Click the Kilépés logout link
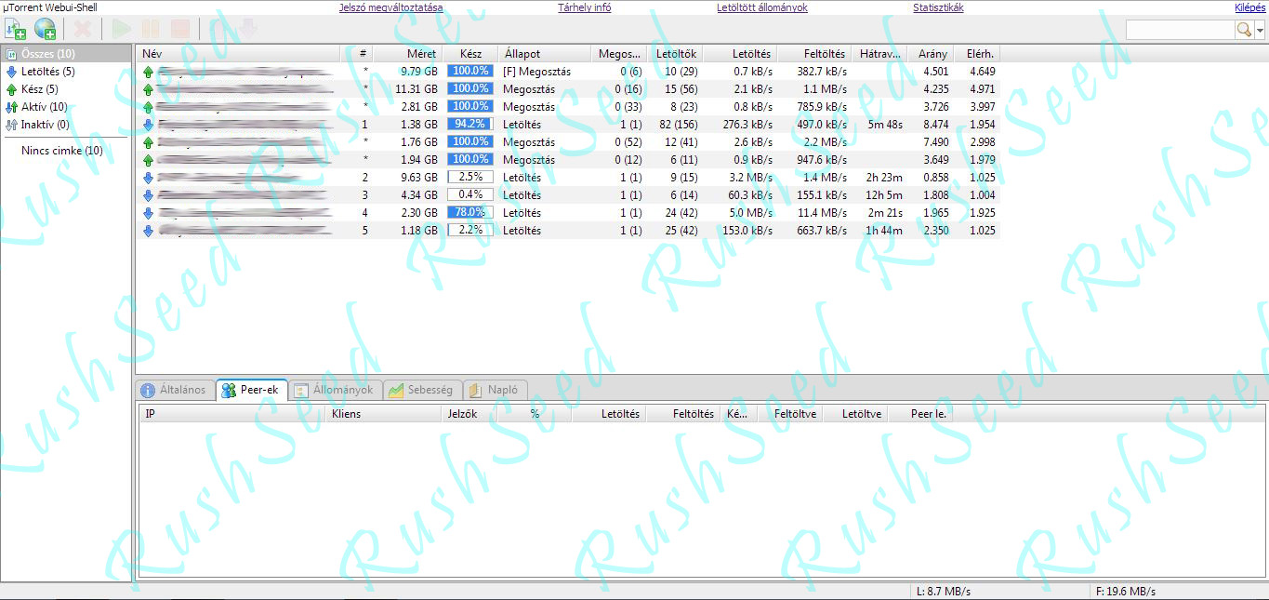 pos(1249,7)
